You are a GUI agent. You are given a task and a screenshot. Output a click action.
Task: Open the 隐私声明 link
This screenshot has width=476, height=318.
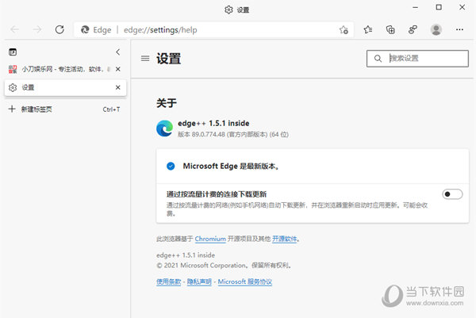pos(199,282)
